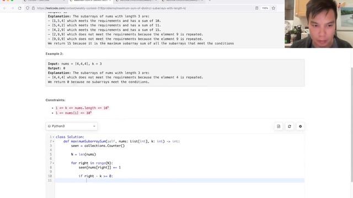Reset code with the refresh icon
This screenshot has width=353, height=198.
tap(289, 127)
